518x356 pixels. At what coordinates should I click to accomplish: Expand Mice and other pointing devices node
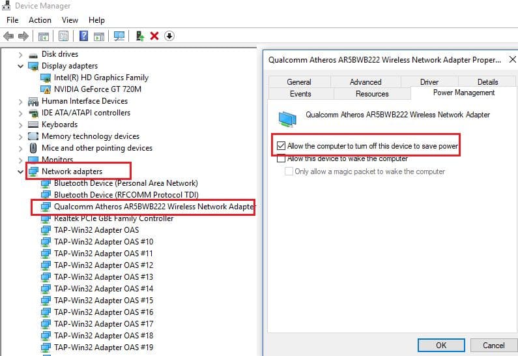pyautogui.click(x=20, y=149)
